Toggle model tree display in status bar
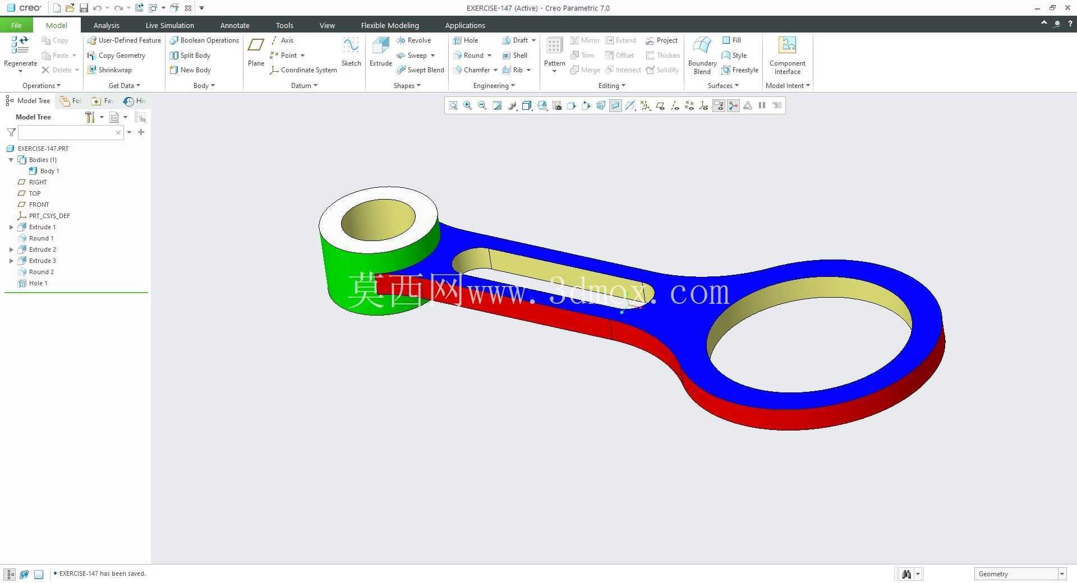 pos(10,574)
